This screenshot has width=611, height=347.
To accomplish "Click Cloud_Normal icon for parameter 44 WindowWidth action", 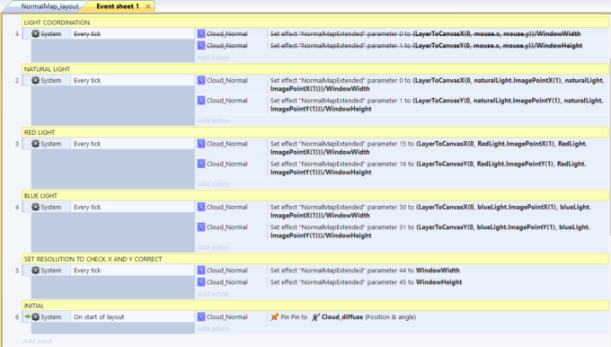I will point(201,271).
